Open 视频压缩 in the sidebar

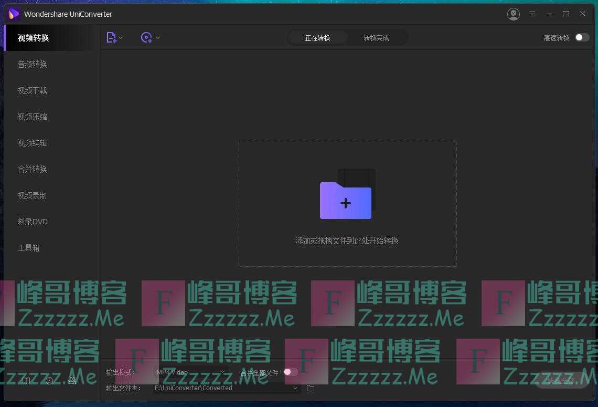33,117
